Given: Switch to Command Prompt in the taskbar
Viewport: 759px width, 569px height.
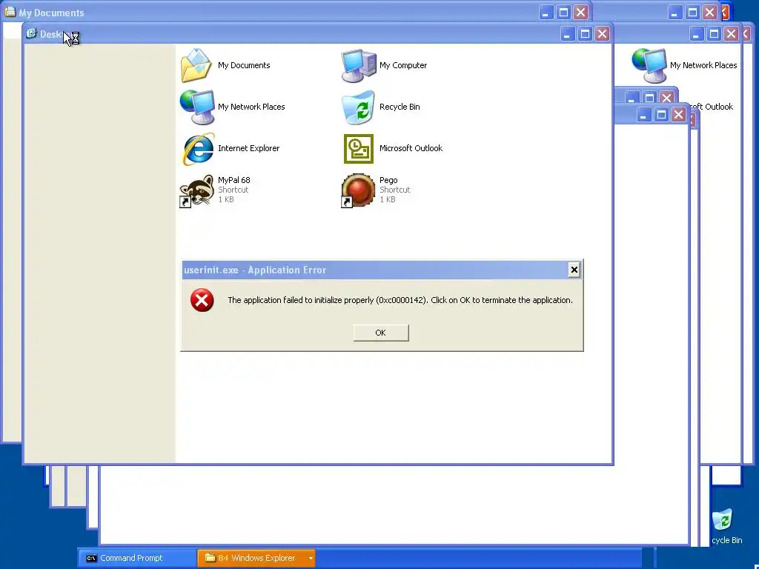Looking at the screenshot, I should tap(137, 558).
